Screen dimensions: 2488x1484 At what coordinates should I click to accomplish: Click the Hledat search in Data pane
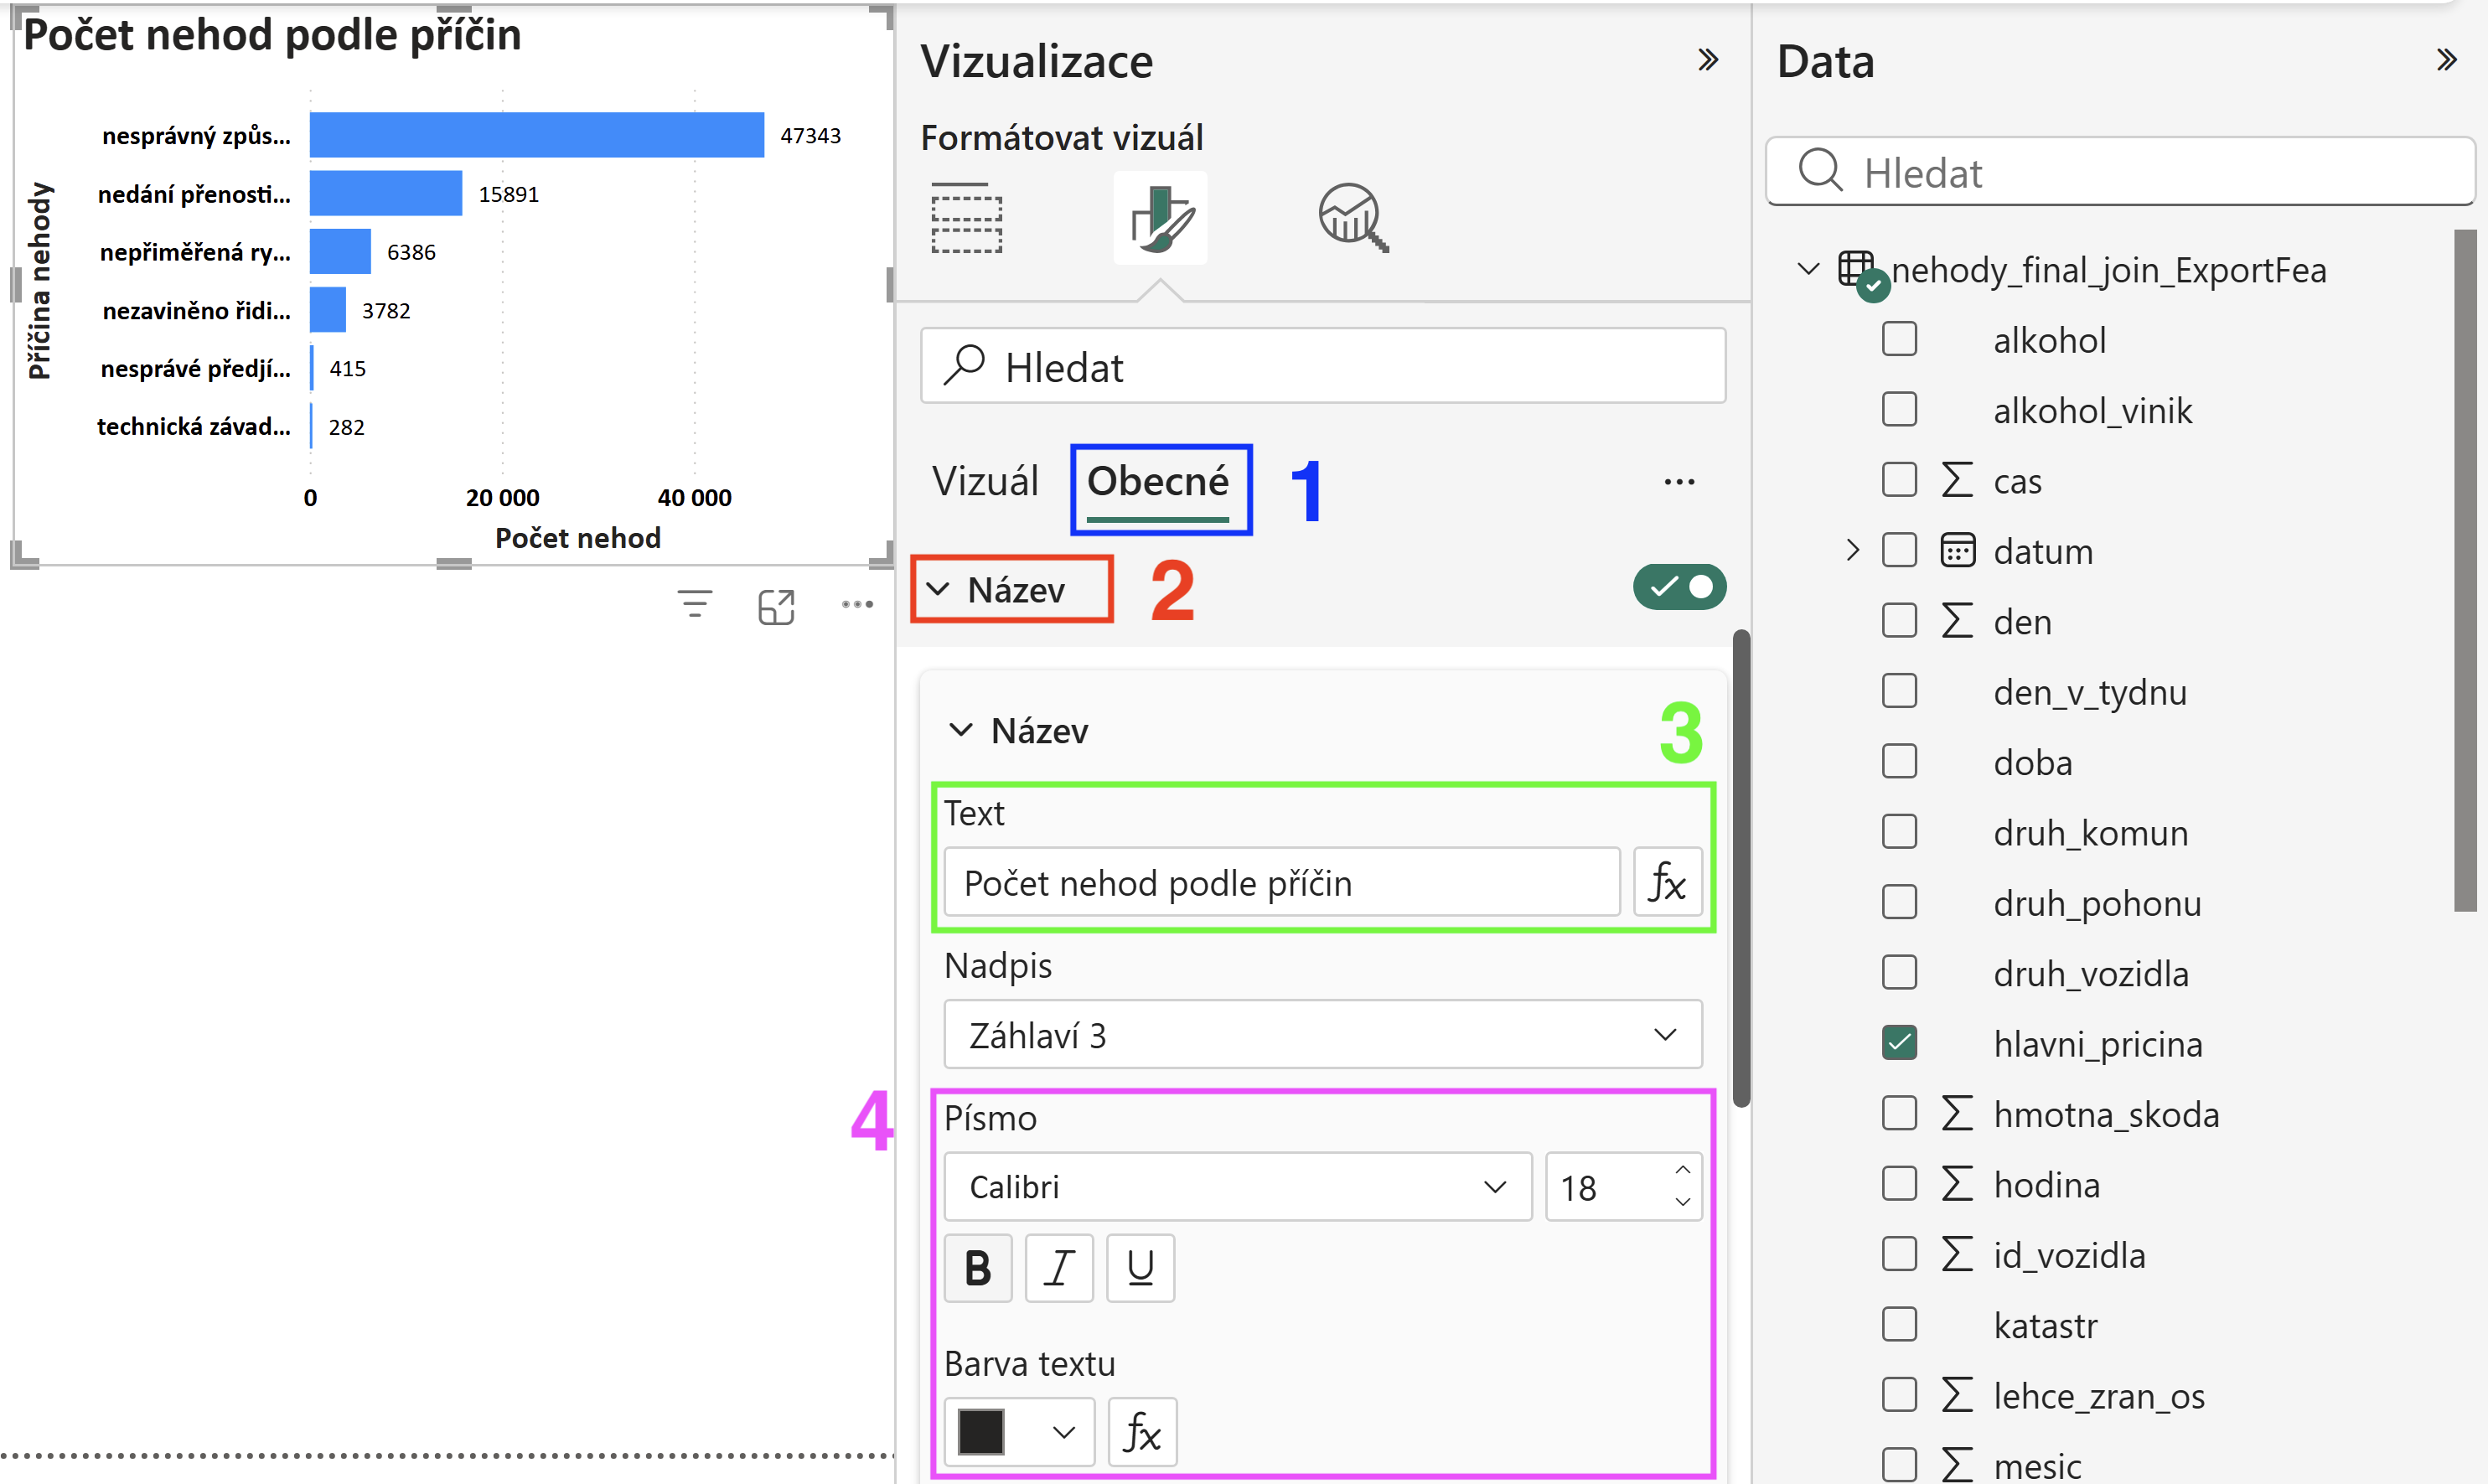point(2120,171)
